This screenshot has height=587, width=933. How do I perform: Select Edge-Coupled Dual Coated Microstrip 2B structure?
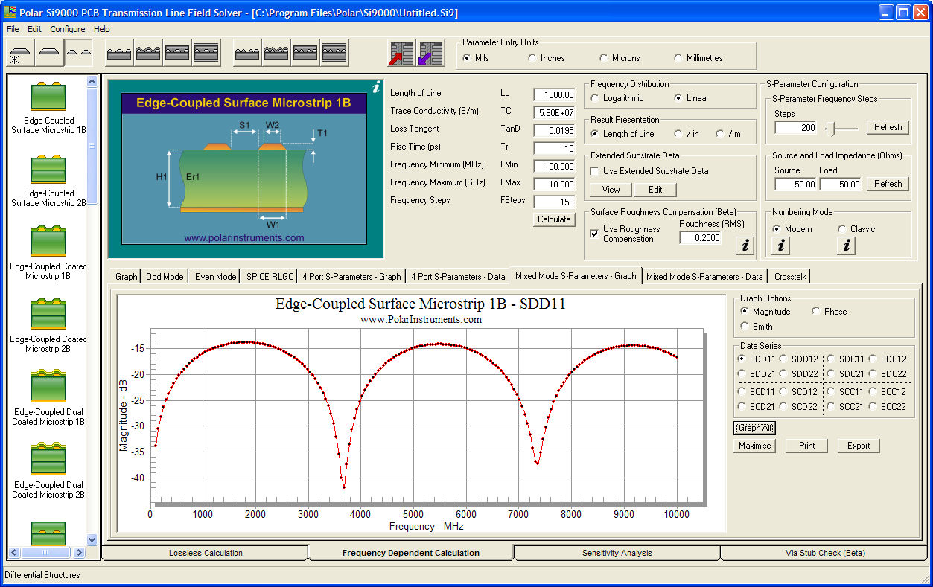click(x=48, y=472)
